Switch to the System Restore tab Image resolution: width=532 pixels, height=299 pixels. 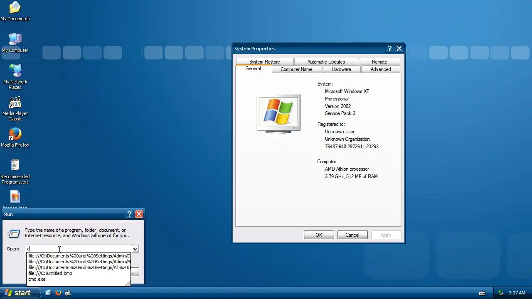click(264, 62)
